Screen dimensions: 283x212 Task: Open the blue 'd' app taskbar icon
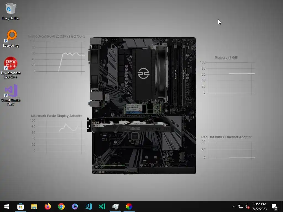coord(88,206)
